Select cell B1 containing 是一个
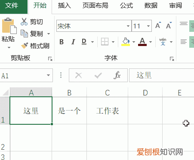The image size is (194, 160). tap(69, 111)
